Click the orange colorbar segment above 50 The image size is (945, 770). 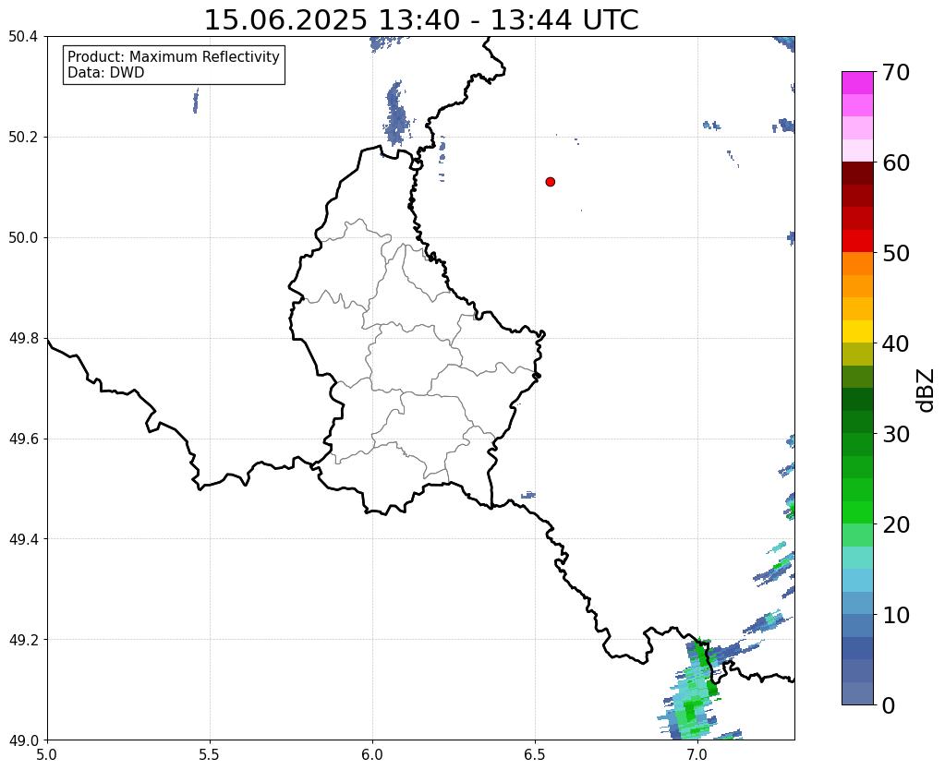click(x=857, y=264)
